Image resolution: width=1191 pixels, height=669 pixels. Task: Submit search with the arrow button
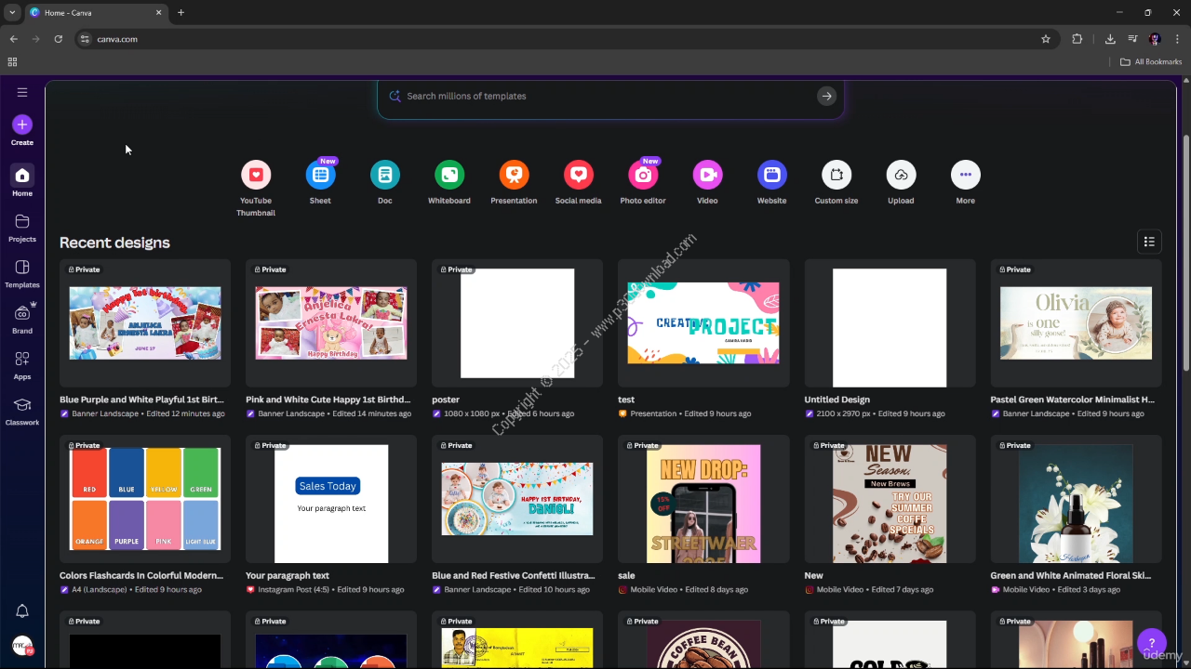[x=826, y=96]
